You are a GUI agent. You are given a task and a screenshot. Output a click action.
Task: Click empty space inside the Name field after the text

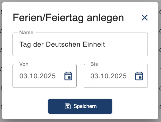126,44
